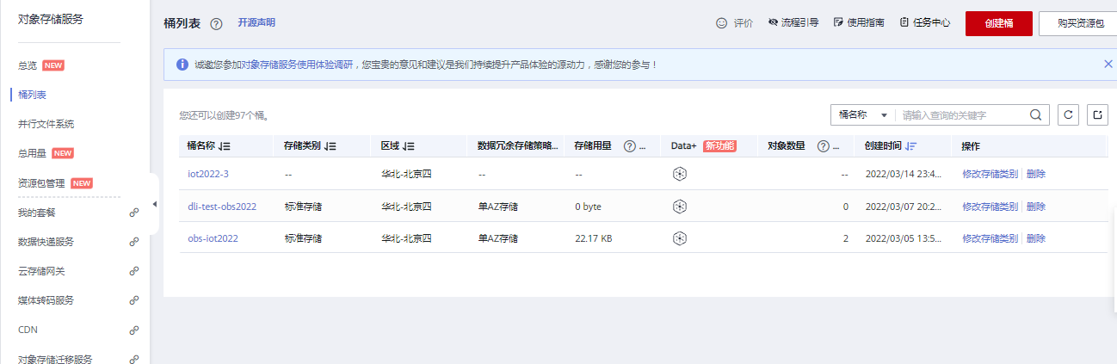The width and height of the screenshot is (1117, 364).
Task: Open Data+ icon for obs-iot2022
Action: (x=679, y=238)
